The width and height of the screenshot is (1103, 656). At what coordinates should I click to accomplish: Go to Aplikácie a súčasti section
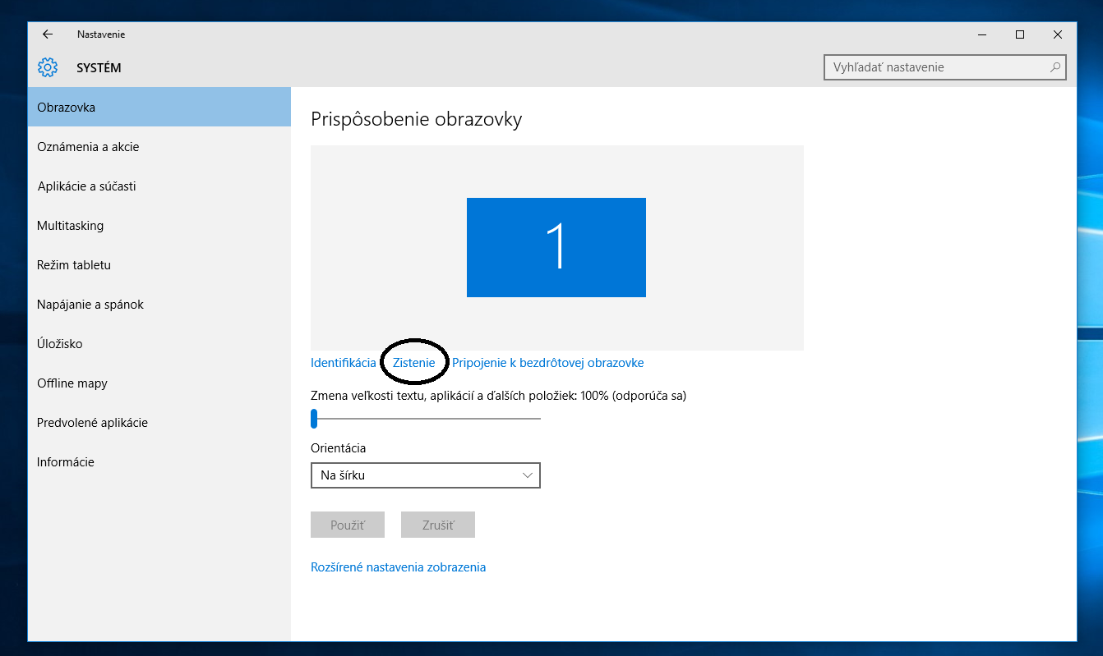pos(86,186)
